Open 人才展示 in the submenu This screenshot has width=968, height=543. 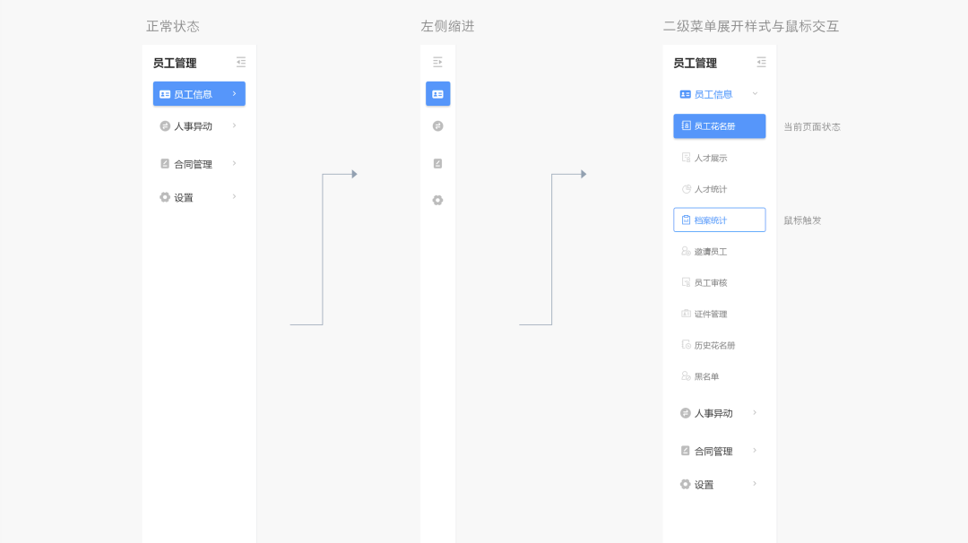[x=710, y=158]
